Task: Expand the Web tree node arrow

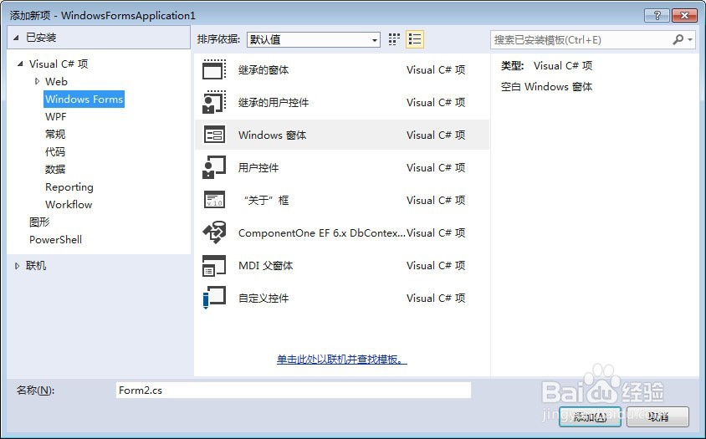Action: (37, 81)
